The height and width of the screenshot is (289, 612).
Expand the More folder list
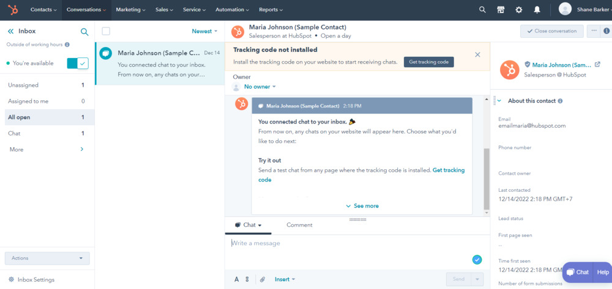tap(47, 150)
